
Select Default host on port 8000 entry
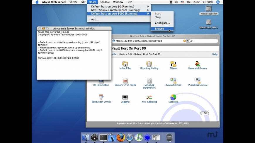119,14
